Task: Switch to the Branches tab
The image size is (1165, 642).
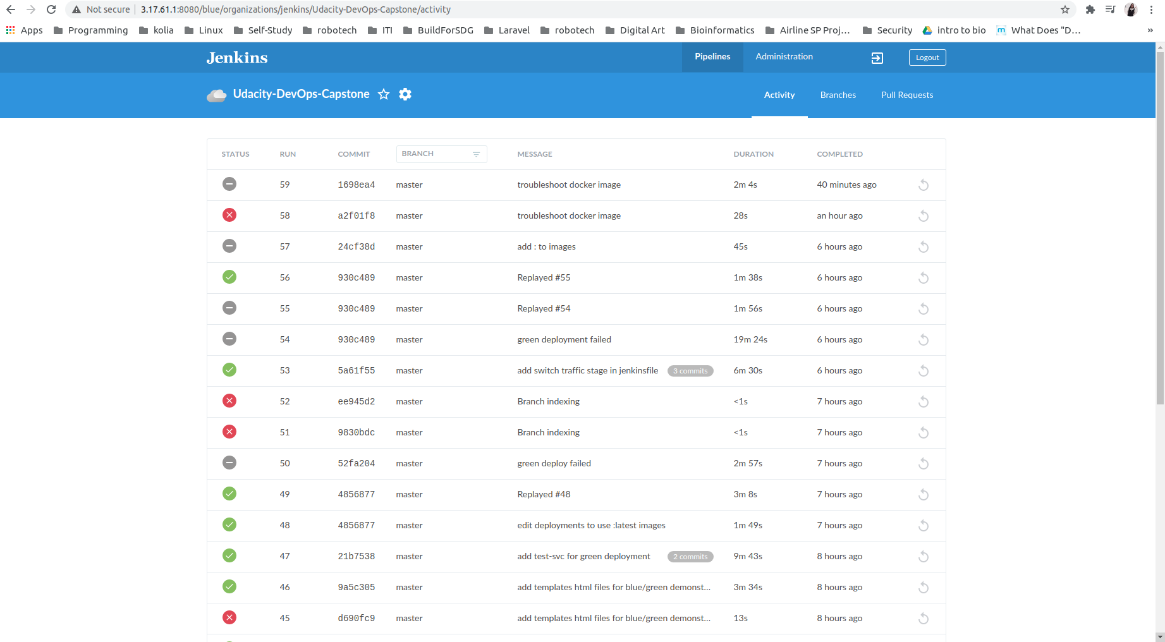Action: (x=838, y=95)
